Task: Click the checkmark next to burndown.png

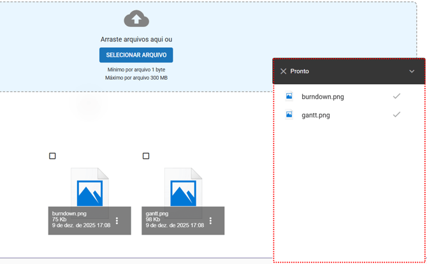Action: click(x=396, y=96)
